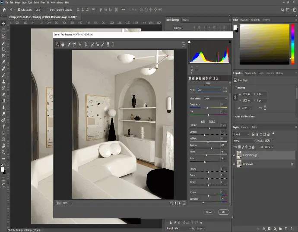Select the Move tool in Photoshop toolbar
The width and height of the screenshot is (298, 232).
pos(3,23)
